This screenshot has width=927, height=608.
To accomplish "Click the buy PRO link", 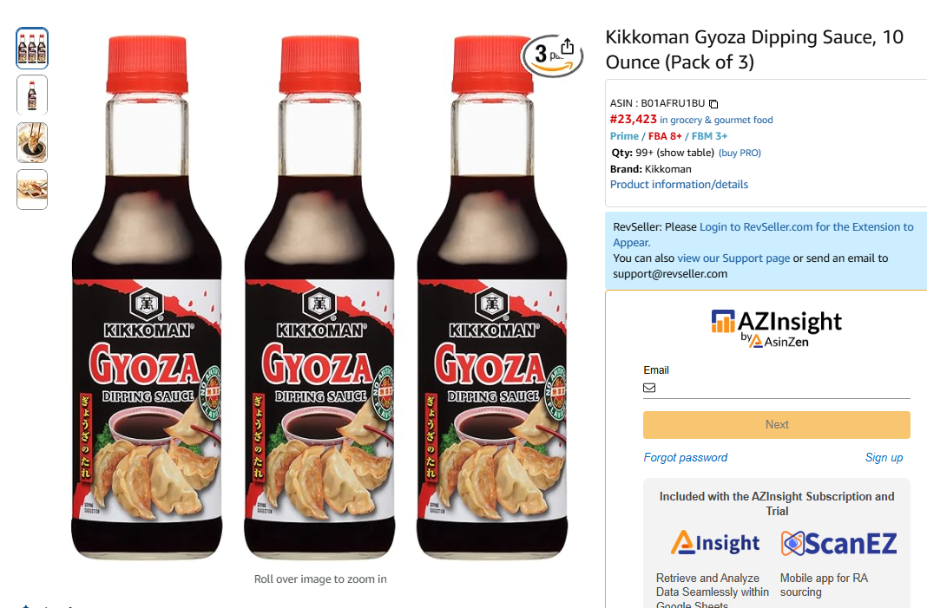I will [x=740, y=153].
